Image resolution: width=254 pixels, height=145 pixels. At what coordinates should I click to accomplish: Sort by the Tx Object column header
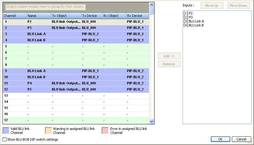[x=67, y=16]
